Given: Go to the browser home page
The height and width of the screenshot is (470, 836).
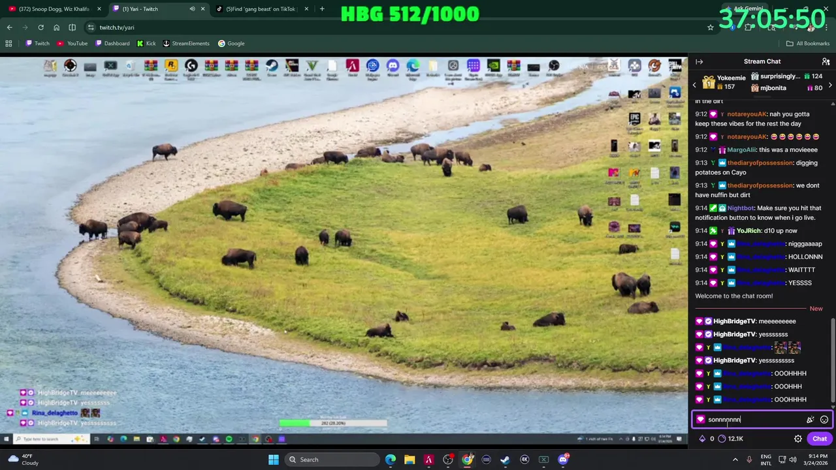Looking at the screenshot, I should click(x=56, y=27).
